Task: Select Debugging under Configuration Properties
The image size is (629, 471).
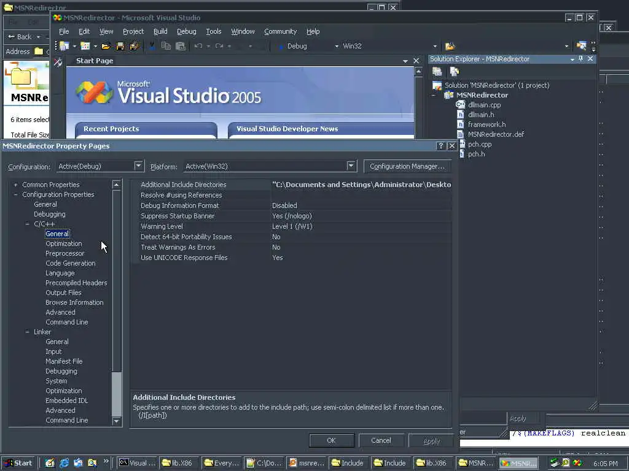Action: click(50, 214)
